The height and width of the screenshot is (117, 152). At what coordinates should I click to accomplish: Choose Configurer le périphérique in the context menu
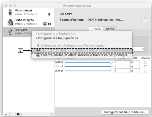point(57,34)
